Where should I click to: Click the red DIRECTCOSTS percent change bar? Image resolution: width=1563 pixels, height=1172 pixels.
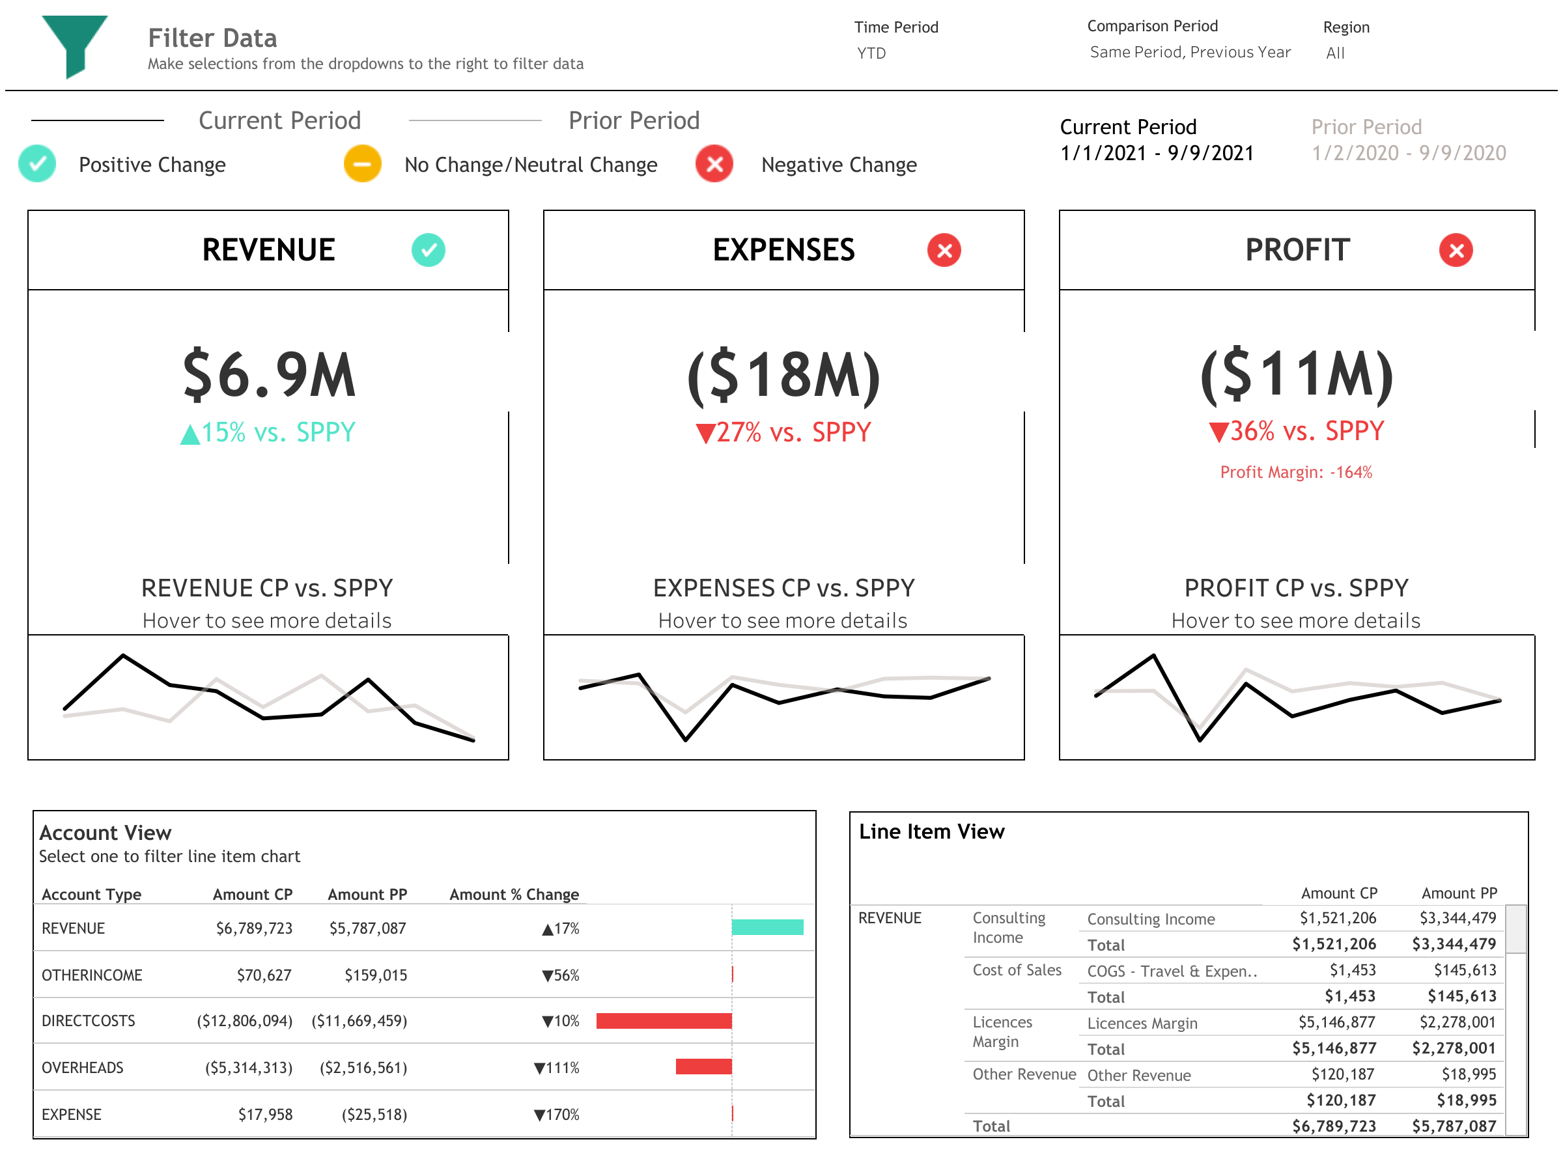tap(664, 1020)
